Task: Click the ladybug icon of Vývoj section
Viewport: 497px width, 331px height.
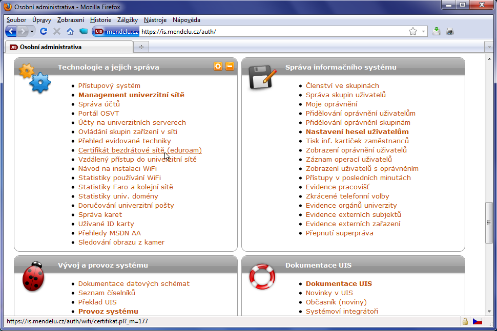Action: click(33, 276)
